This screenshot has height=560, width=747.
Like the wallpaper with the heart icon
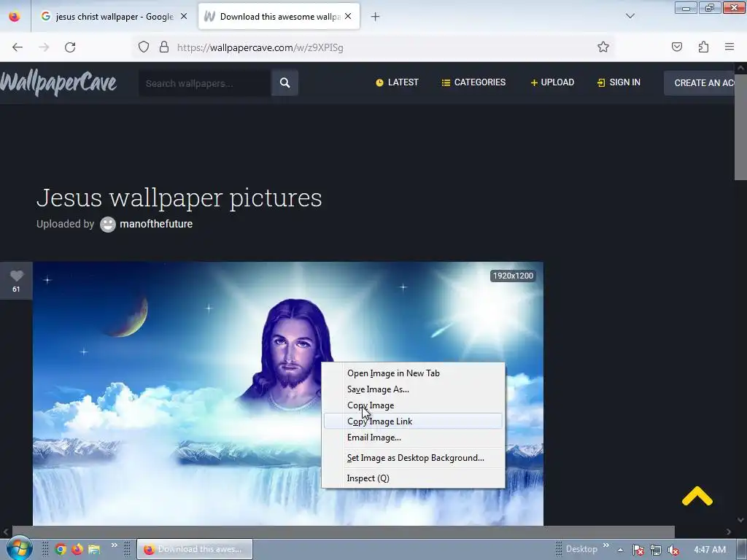tap(17, 276)
